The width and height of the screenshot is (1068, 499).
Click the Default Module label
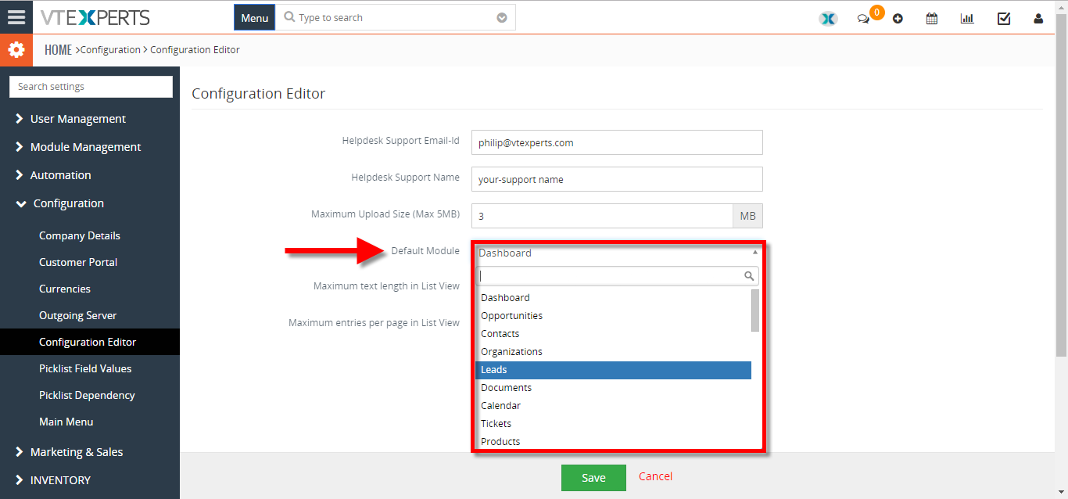pyautogui.click(x=425, y=251)
